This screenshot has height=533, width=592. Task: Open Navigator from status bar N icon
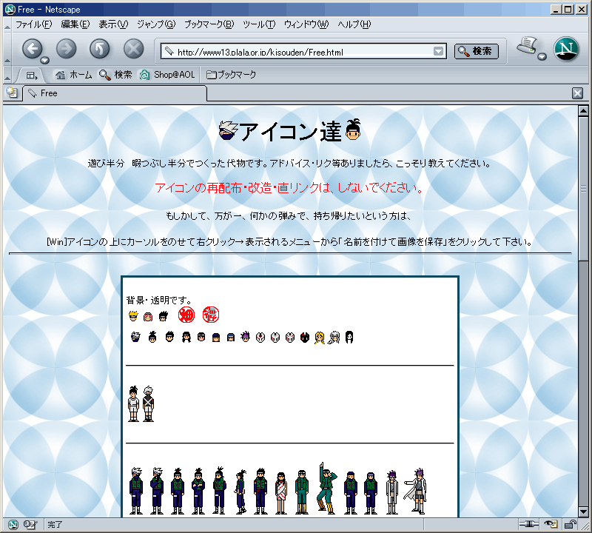pos(13,525)
